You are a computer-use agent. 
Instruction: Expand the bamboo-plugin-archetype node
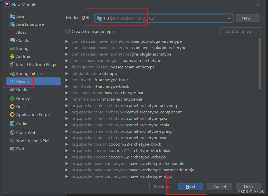coord(67,41)
